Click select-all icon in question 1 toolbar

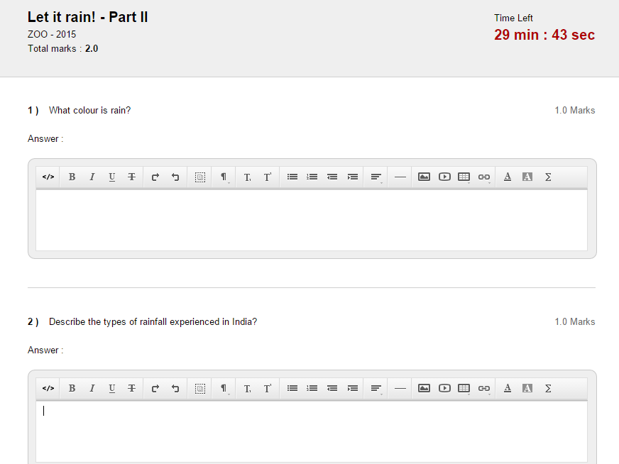coord(200,177)
